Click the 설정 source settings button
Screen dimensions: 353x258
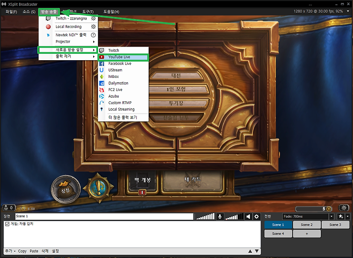[x=55, y=251]
